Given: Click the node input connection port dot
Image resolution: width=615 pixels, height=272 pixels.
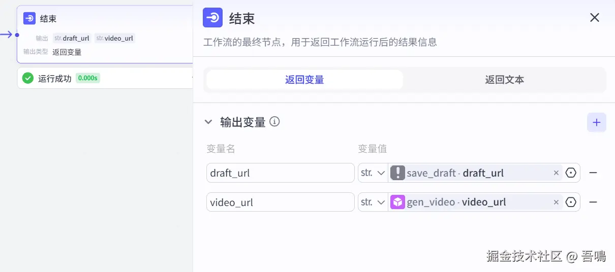Looking at the screenshot, I should [x=17, y=35].
